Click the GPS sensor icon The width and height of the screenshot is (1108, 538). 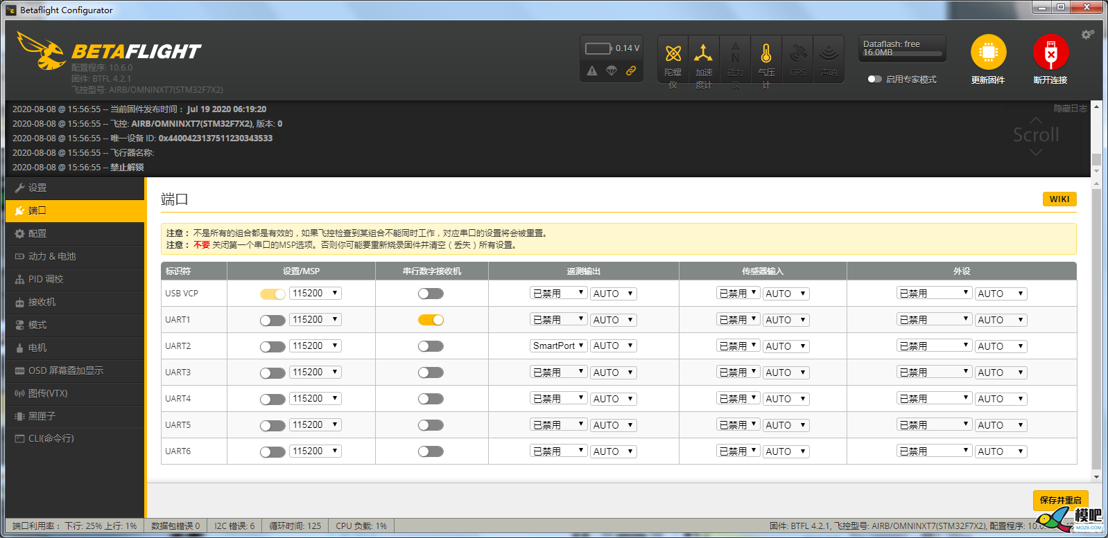click(x=798, y=53)
